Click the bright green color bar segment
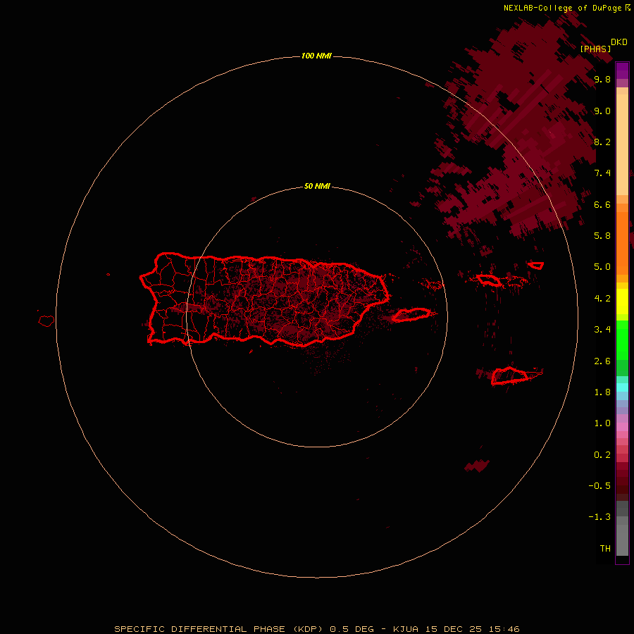The image size is (634, 634). point(622,340)
